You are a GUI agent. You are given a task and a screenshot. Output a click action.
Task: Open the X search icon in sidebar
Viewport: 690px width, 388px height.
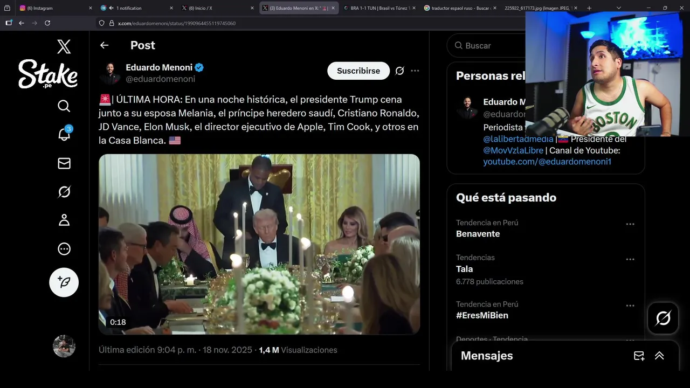64,106
